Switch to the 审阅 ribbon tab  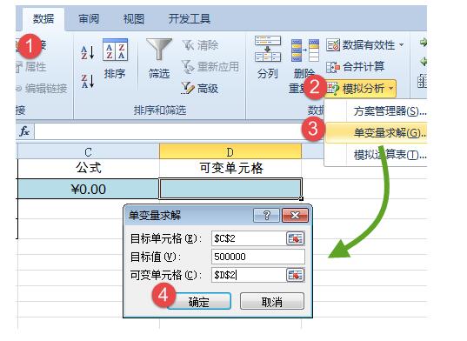pos(89,19)
